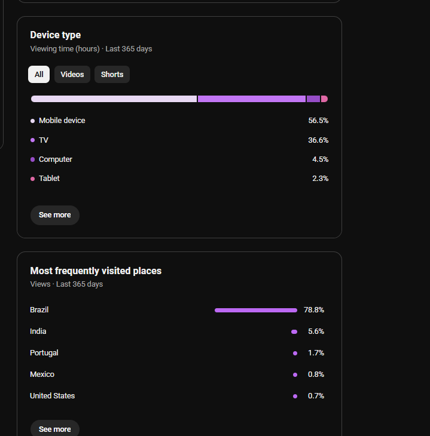Click the Mexico percentage dot
430x436 pixels.
295,374
